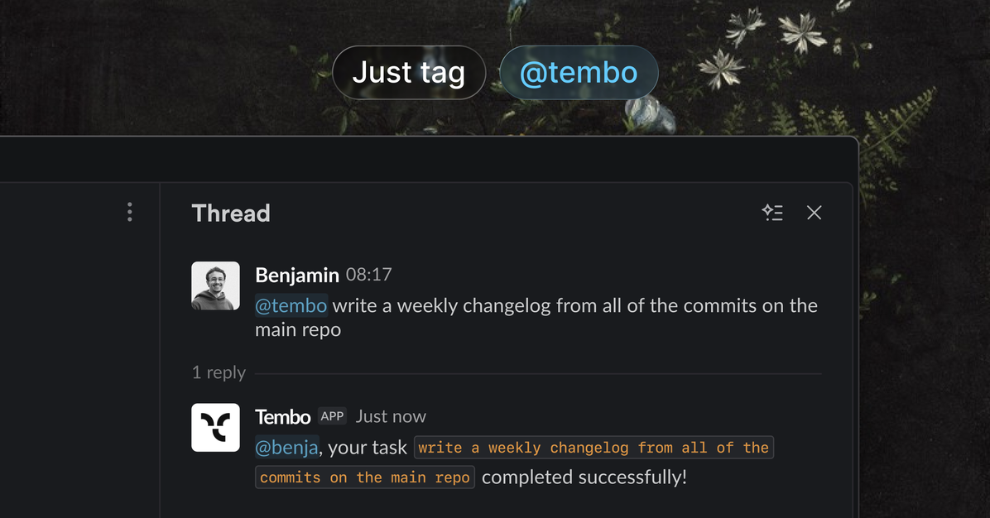Open the @tembo mention in Benjamin's message
The width and height of the screenshot is (990, 518).
click(x=291, y=305)
